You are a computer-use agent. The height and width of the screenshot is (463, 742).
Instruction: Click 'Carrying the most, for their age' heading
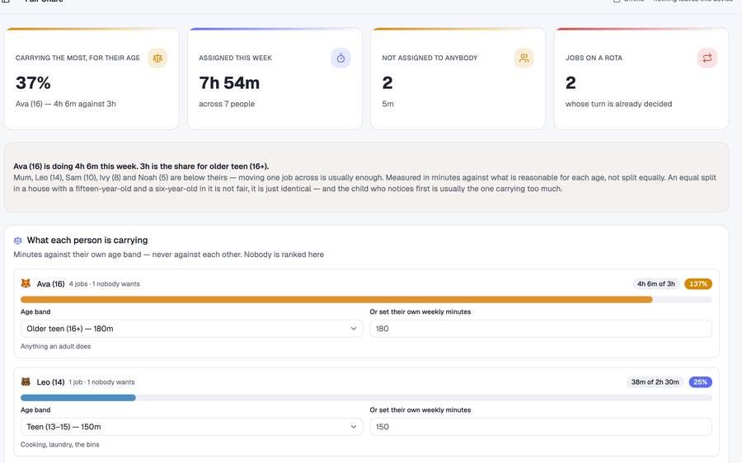click(x=77, y=58)
